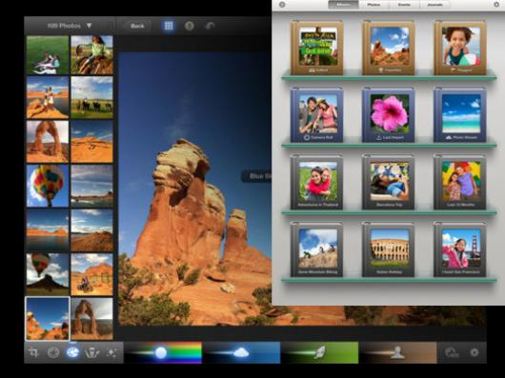Open the Flagged album
Viewport: 505px width, 378px height.
tap(460, 48)
